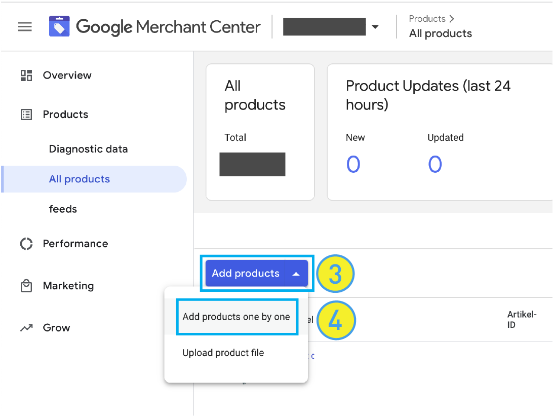Collapse the Add products dropdown caret
554x417 pixels.
(x=297, y=274)
